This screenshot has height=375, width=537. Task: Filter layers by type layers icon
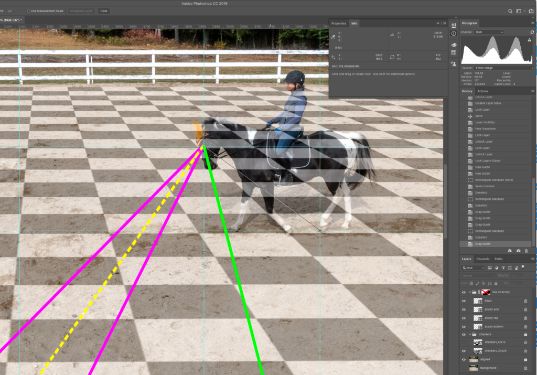(x=503, y=268)
